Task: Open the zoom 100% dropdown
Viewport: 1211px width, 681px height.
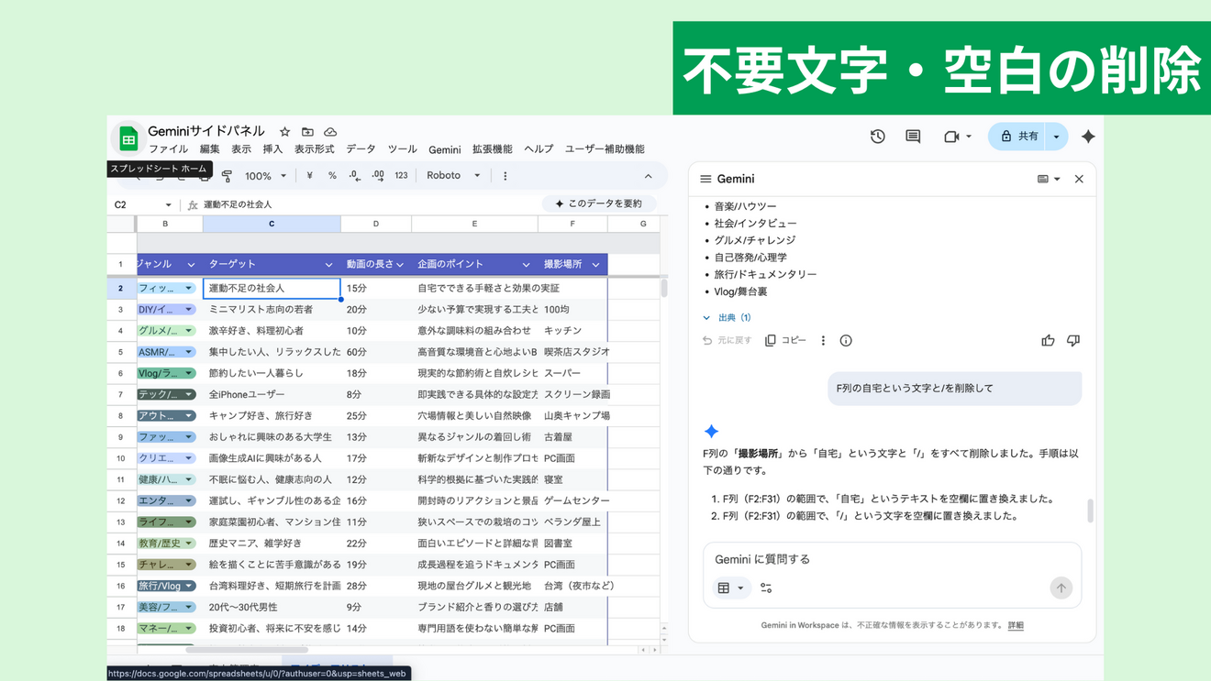Action: pos(265,176)
